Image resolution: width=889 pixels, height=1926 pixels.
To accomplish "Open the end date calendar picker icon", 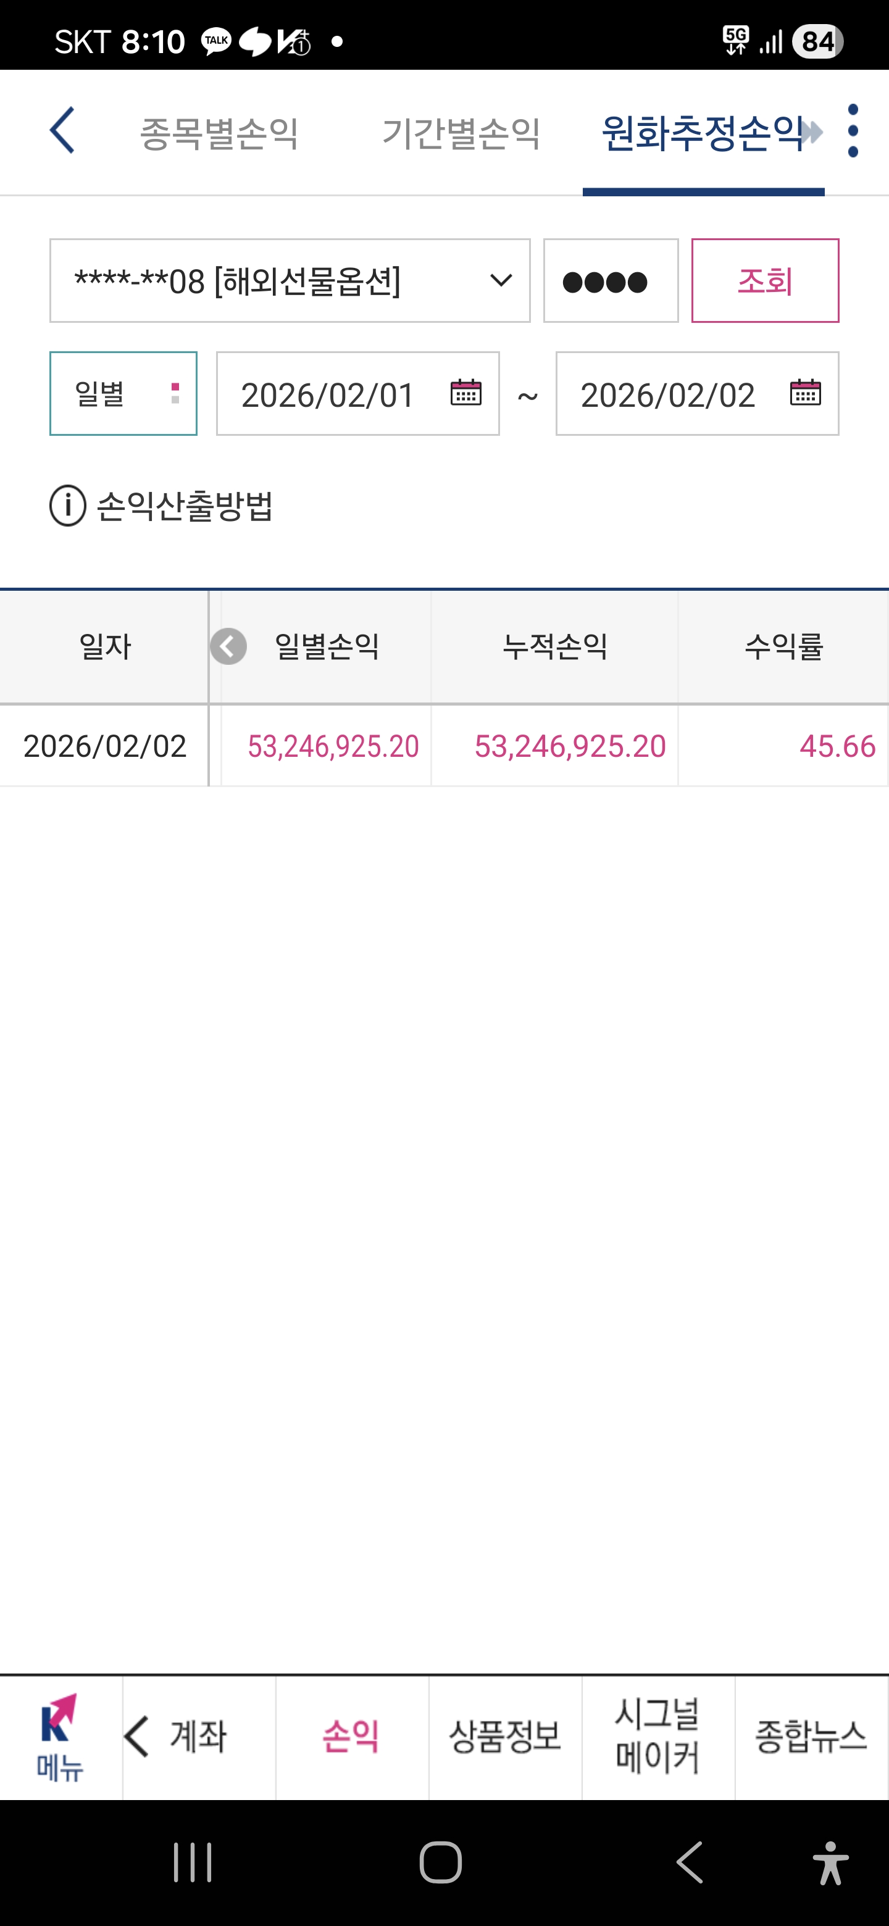I will point(805,393).
